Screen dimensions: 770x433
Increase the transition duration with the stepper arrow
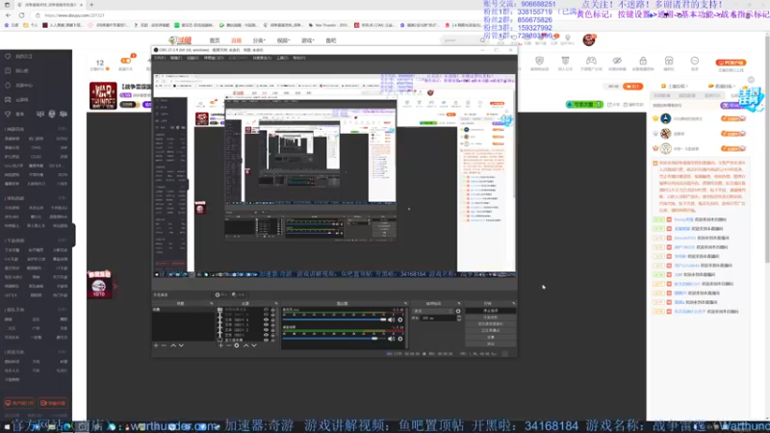(459, 317)
